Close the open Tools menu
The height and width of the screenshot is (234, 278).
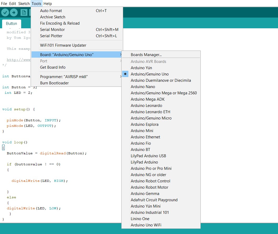coord(36,4)
